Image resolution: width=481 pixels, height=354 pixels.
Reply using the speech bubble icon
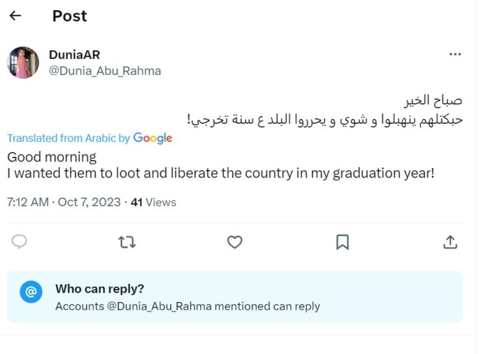point(19,242)
